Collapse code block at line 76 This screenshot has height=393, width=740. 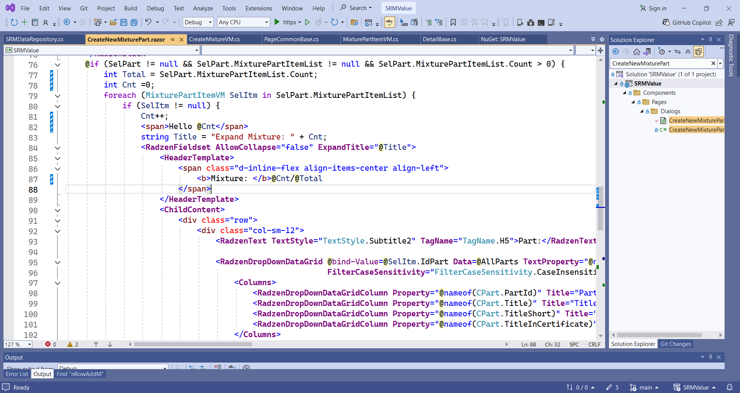(57, 65)
